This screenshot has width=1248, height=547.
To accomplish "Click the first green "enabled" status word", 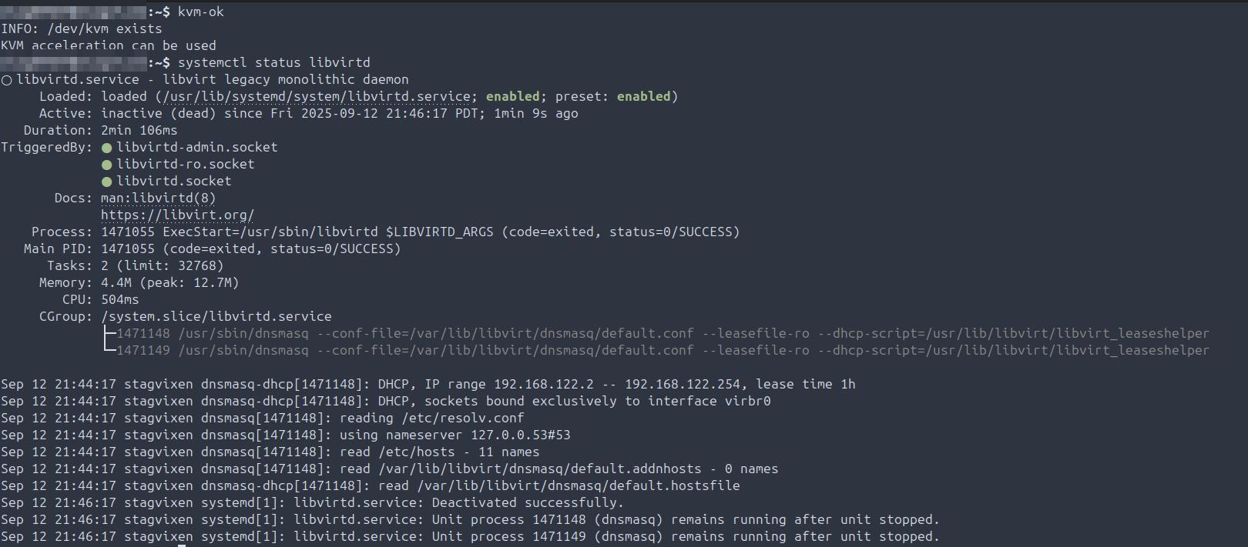I will click(x=512, y=97).
